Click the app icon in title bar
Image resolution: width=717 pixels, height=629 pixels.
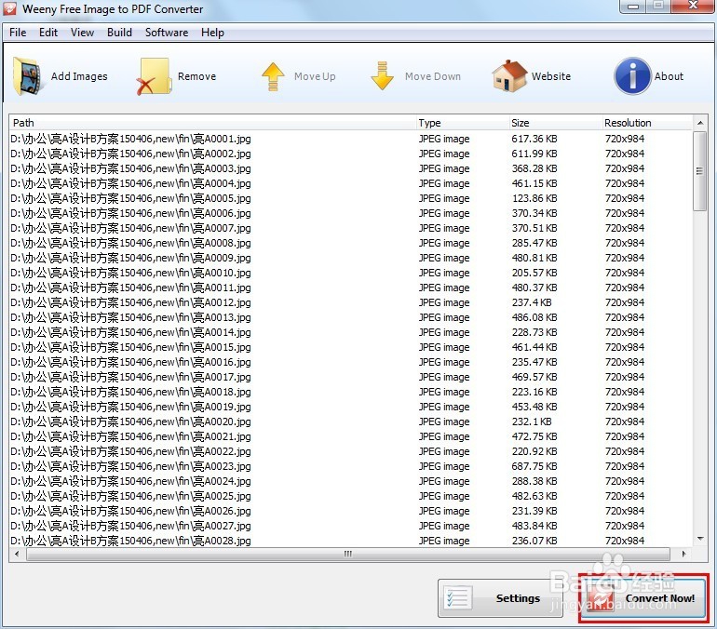9,8
